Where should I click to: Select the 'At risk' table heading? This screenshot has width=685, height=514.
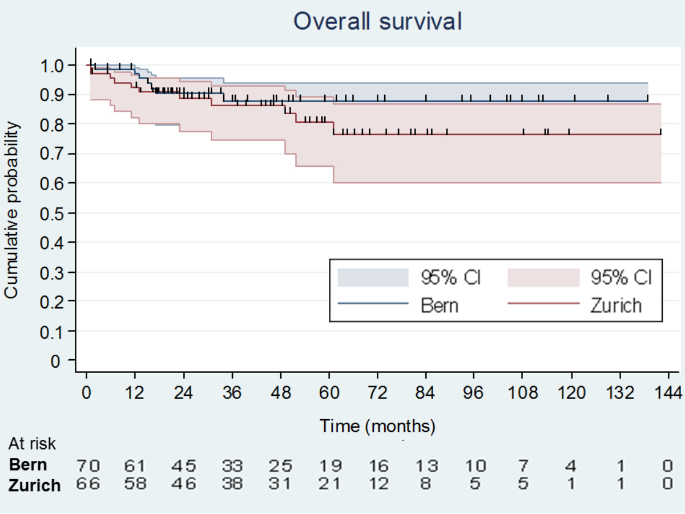point(32,443)
